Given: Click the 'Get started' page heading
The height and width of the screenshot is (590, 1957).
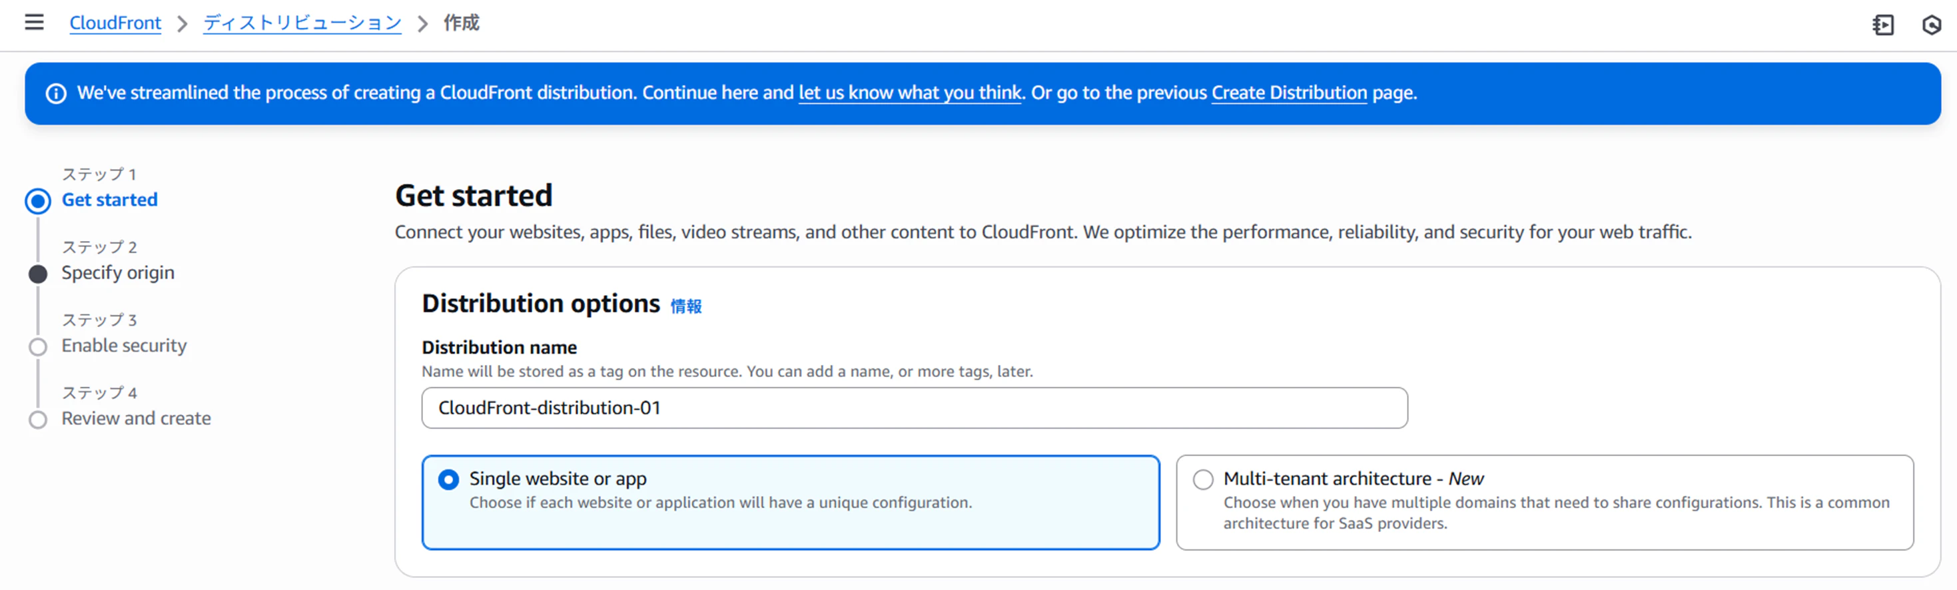Looking at the screenshot, I should click(x=474, y=196).
